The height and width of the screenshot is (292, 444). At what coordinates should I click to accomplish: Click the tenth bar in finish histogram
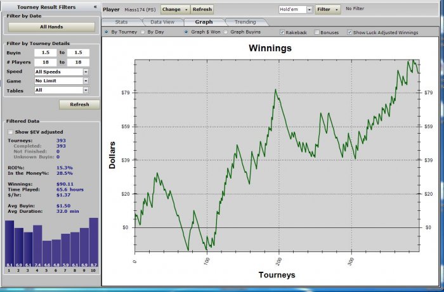[x=94, y=242]
